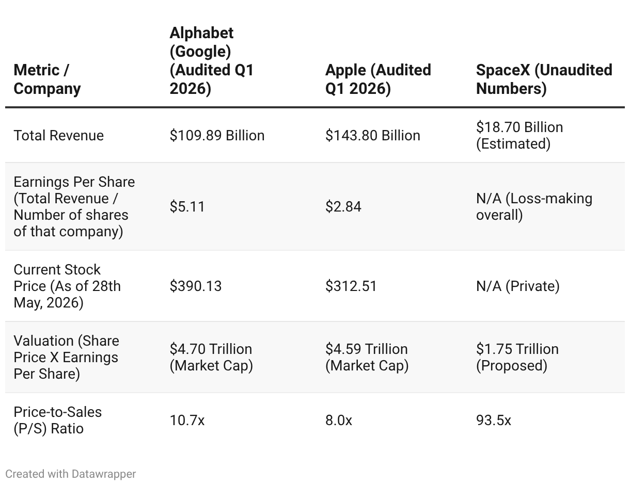Click the Current Stock Price row label
The height and width of the screenshot is (486, 630).
pos(67,286)
